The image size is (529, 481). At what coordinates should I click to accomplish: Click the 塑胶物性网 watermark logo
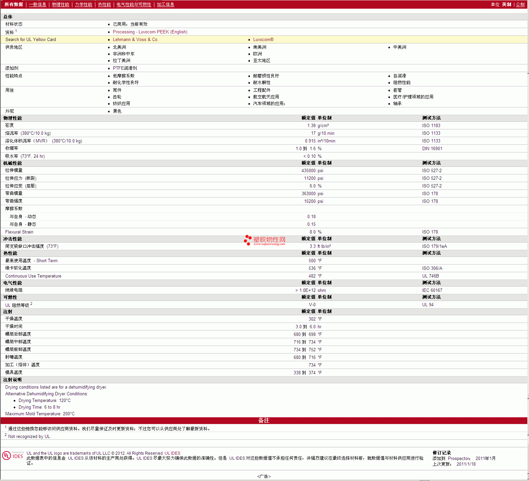point(265,240)
